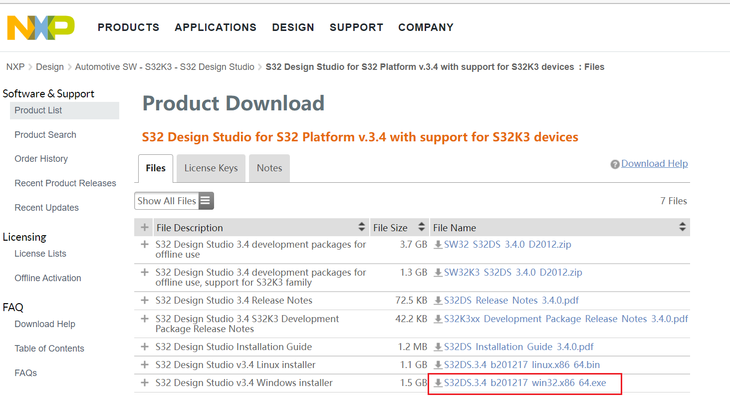
Task: Click S32 Design Studio v3.4 Windows installer description
Action: [x=244, y=383]
